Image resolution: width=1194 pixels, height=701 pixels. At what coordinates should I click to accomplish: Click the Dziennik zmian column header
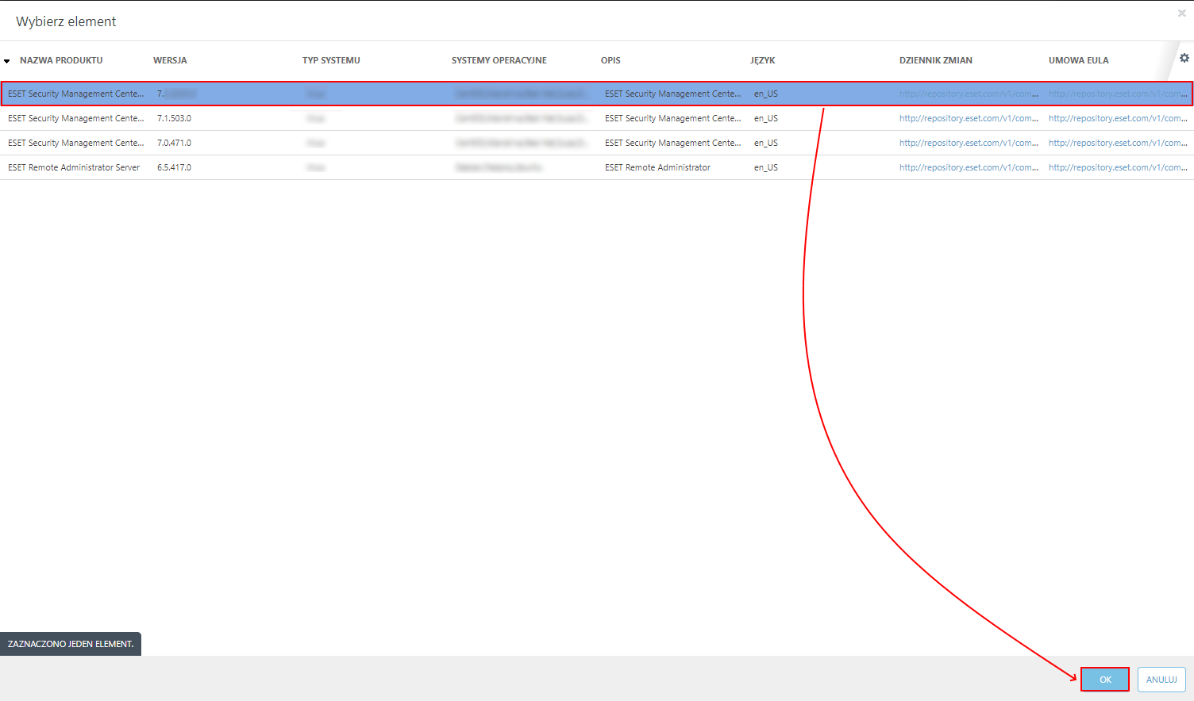(x=935, y=60)
